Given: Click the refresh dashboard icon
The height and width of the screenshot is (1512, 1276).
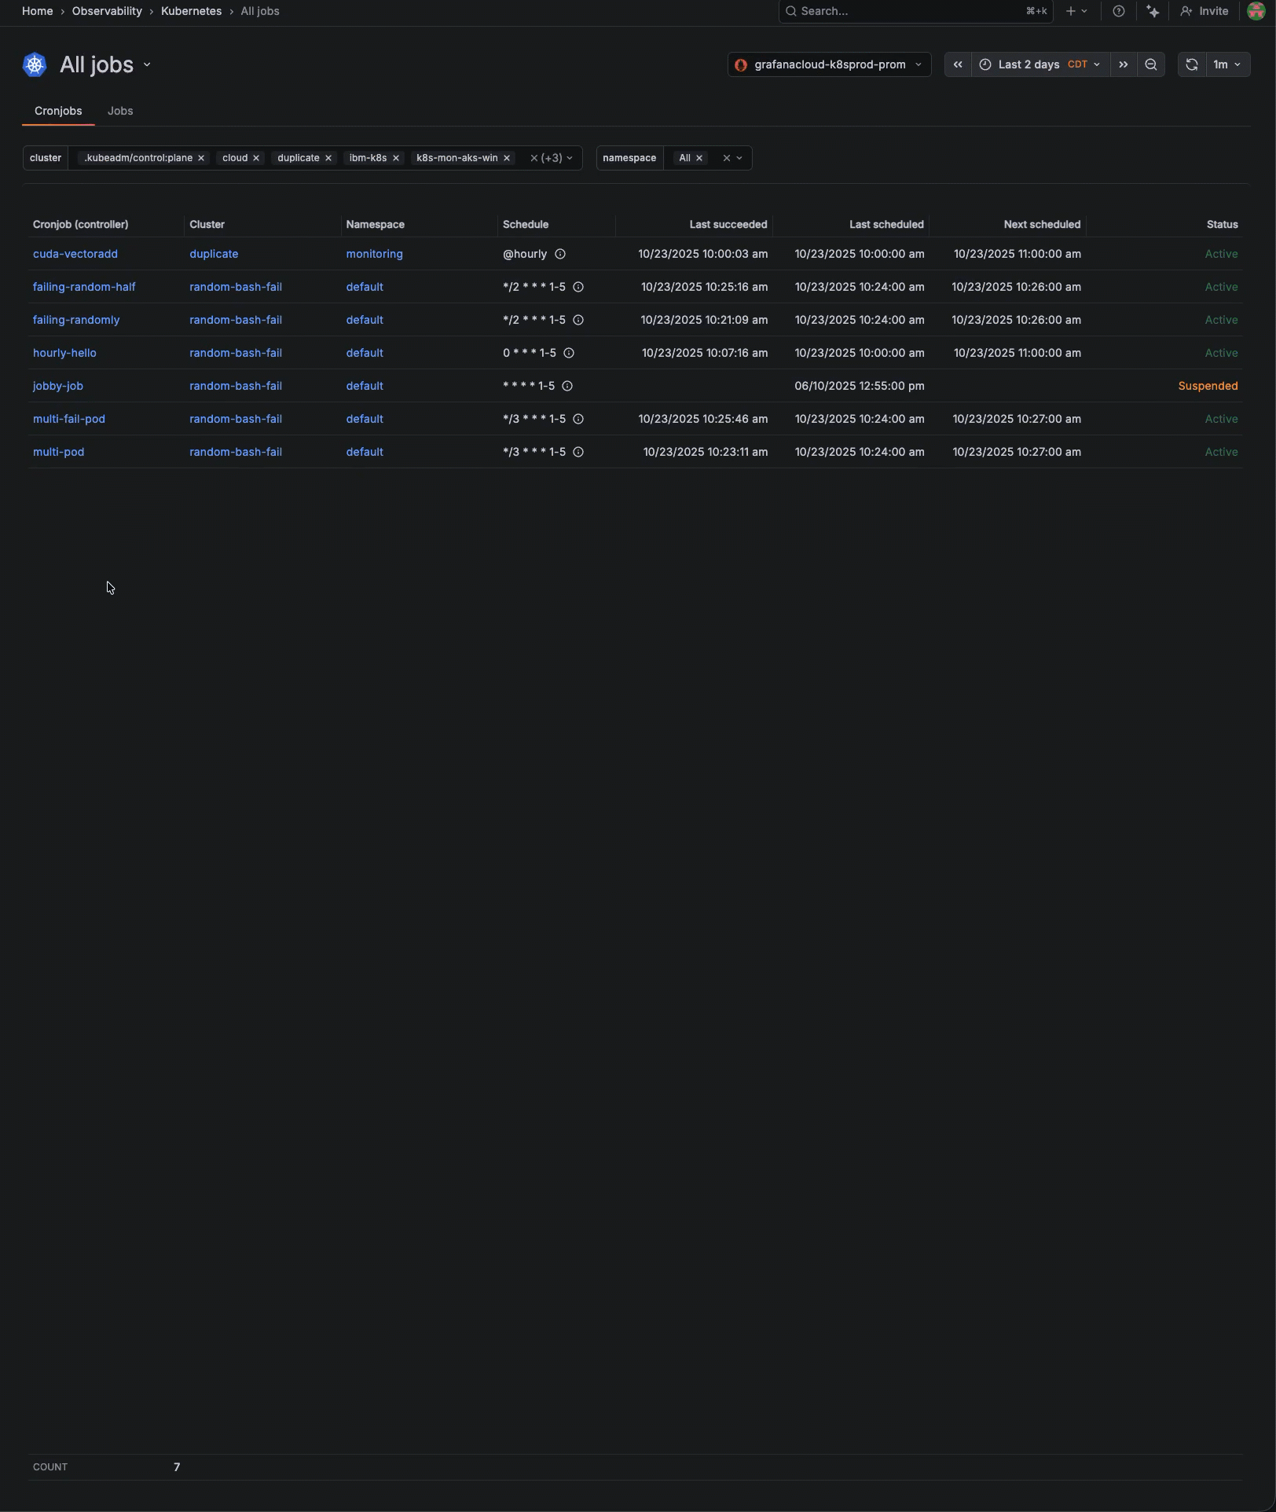Looking at the screenshot, I should pos(1191,64).
